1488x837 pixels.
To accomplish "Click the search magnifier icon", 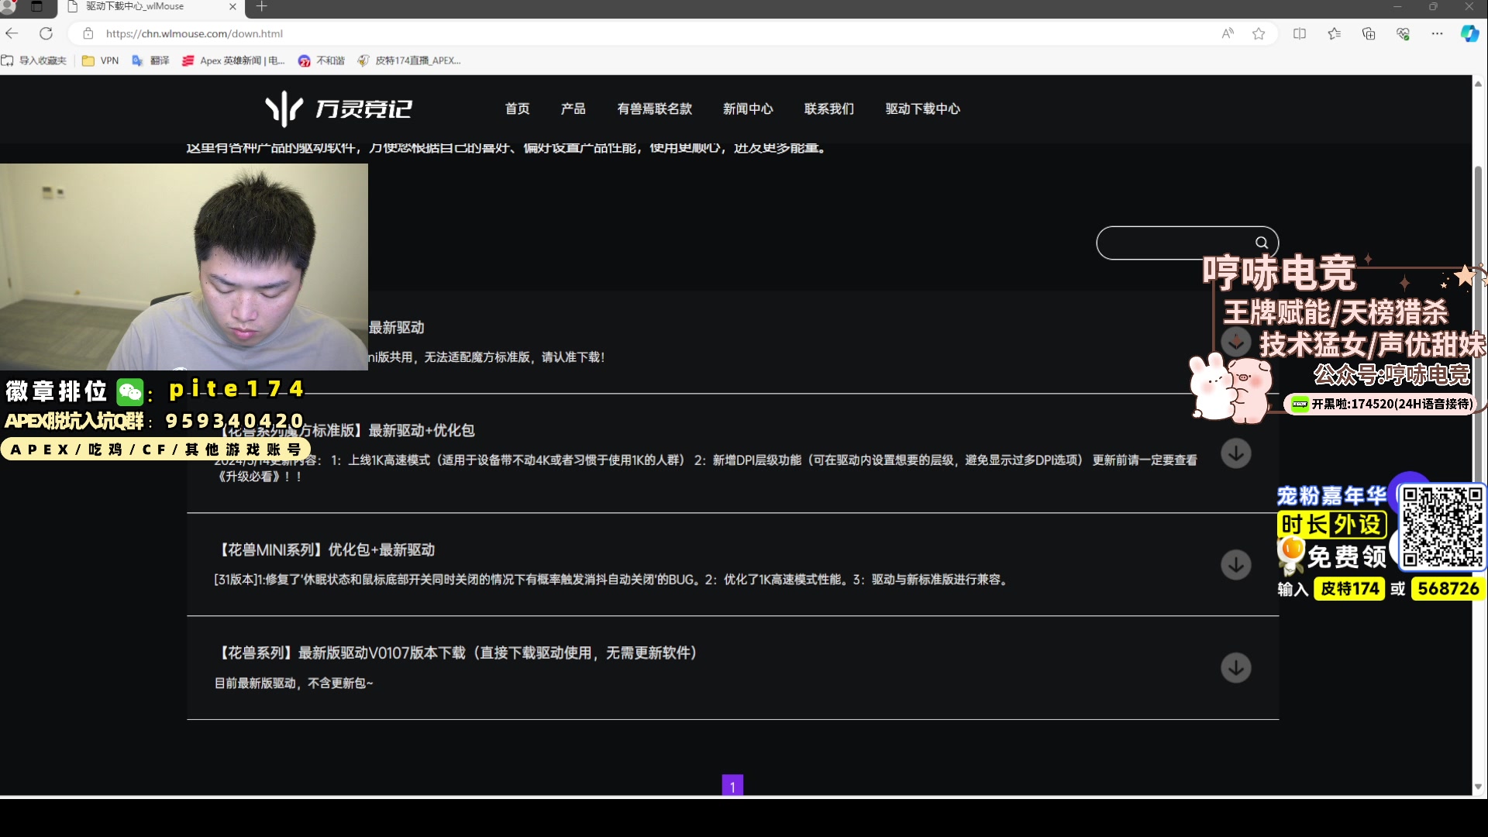I will [1262, 243].
